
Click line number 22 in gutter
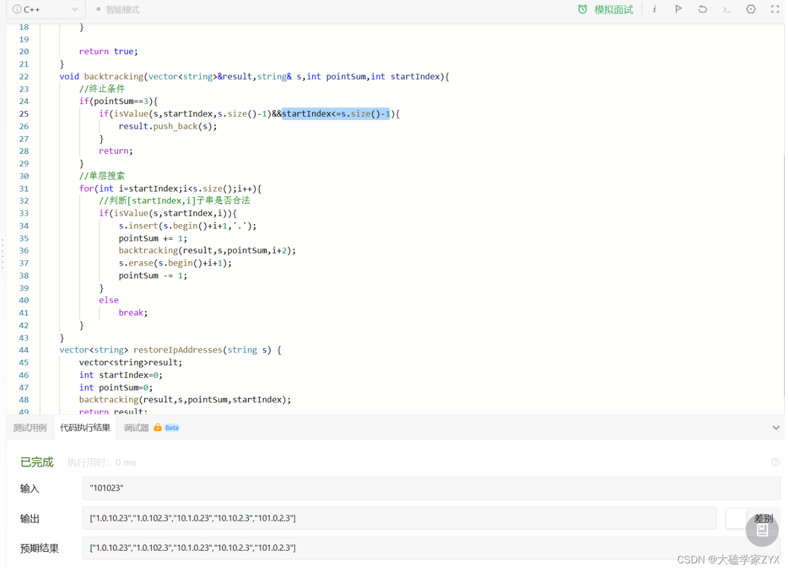(24, 76)
